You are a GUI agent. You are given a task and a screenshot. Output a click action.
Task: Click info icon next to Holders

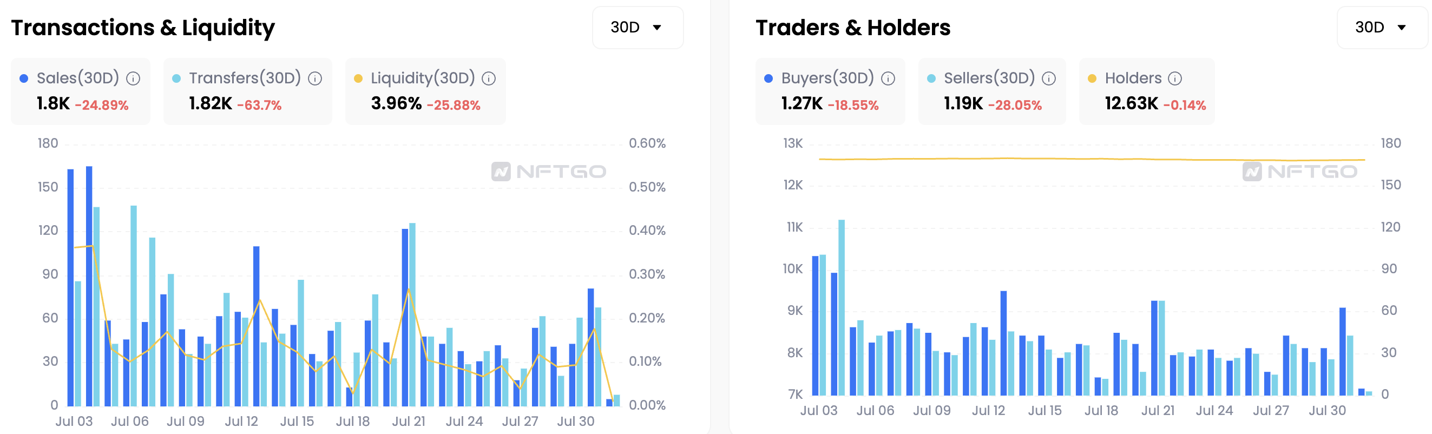pos(1175,78)
